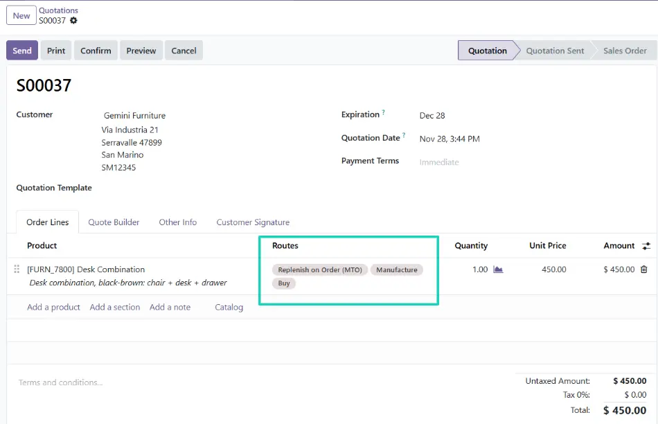Click the Send button
Screen dimensions: 658x424
(21, 50)
